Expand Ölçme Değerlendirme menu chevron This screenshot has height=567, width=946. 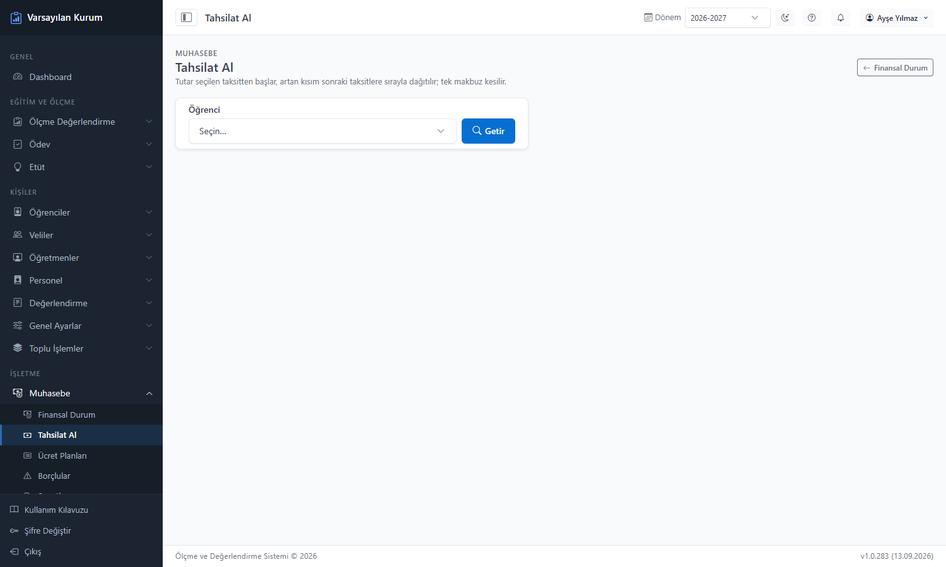[x=149, y=122]
